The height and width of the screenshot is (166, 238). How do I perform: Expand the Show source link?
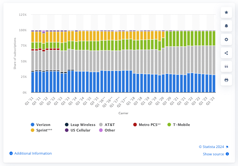coord(213,154)
